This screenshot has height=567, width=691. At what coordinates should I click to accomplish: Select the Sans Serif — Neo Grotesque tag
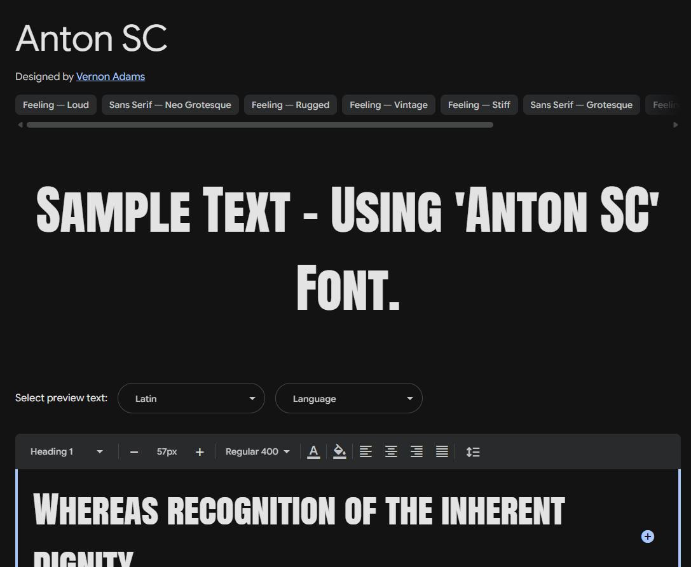[170, 105]
